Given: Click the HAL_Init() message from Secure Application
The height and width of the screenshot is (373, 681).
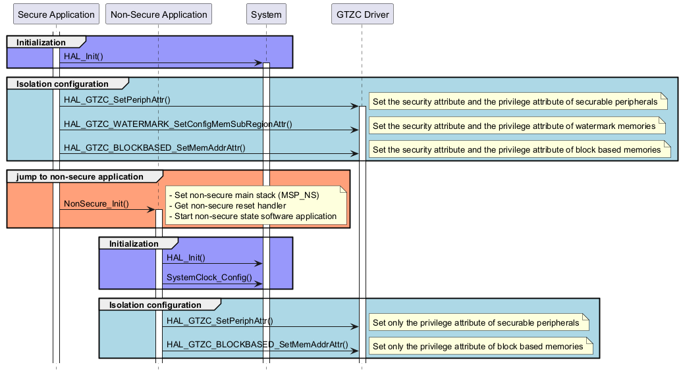Looking at the screenshot, I should coord(84,57).
